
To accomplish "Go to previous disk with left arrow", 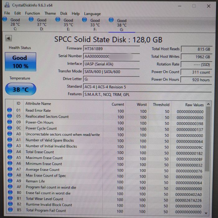I will [9, 38].
